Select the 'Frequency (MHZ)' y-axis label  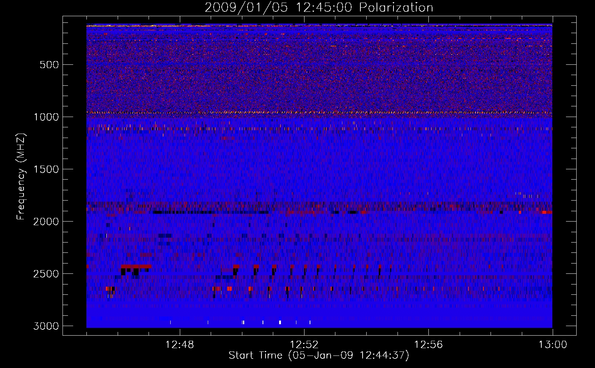point(21,177)
